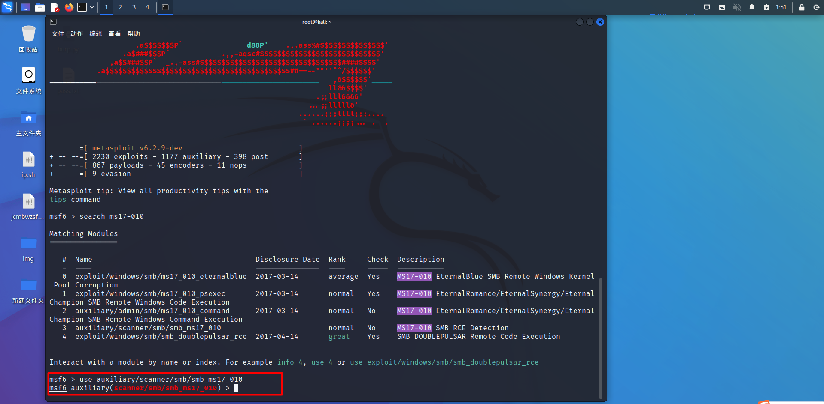Click the terminal window menu icon
The width and height of the screenshot is (824, 404).
pyautogui.click(x=53, y=22)
